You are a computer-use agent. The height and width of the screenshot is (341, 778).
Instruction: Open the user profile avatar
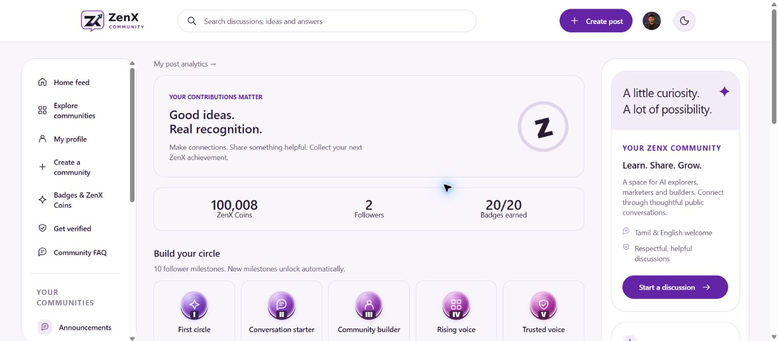pyautogui.click(x=652, y=21)
